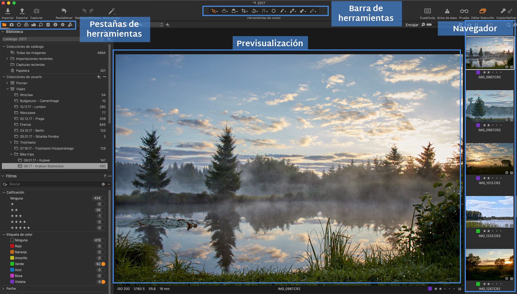Screen dimensions: 517x294
Task: Collapse Colecciones de catálogo section
Action: 4,47
